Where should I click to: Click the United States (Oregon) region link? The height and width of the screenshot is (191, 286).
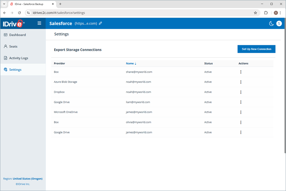point(28,179)
